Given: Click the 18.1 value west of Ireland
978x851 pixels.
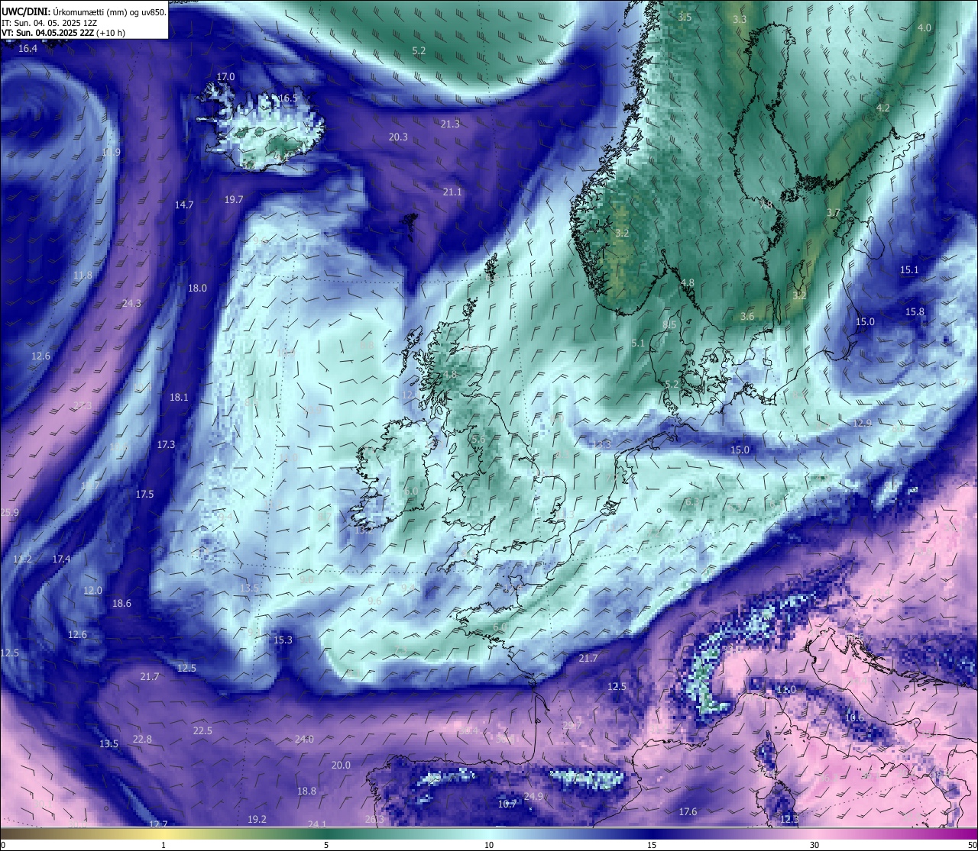Looking at the screenshot, I should pyautogui.click(x=179, y=398).
